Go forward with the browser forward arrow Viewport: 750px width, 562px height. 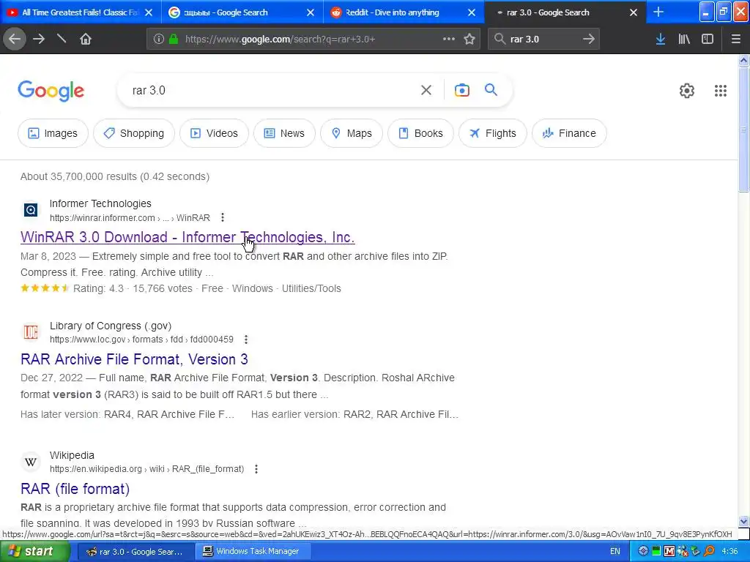(x=39, y=40)
